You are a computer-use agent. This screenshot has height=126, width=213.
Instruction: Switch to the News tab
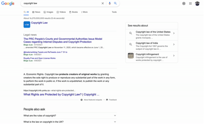pyautogui.click(x=36, y=12)
